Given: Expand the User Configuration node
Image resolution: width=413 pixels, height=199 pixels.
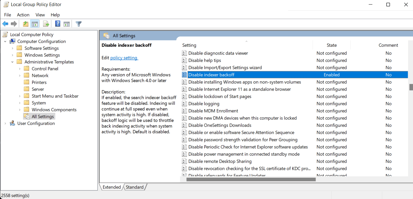Looking at the screenshot, I should [x=5, y=123].
